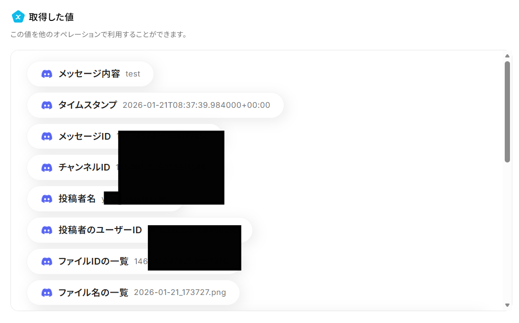Click the timestamp value 2026-01-21T08:37:39.984000+00:00
The height and width of the screenshot is (323, 519).
[x=196, y=105]
